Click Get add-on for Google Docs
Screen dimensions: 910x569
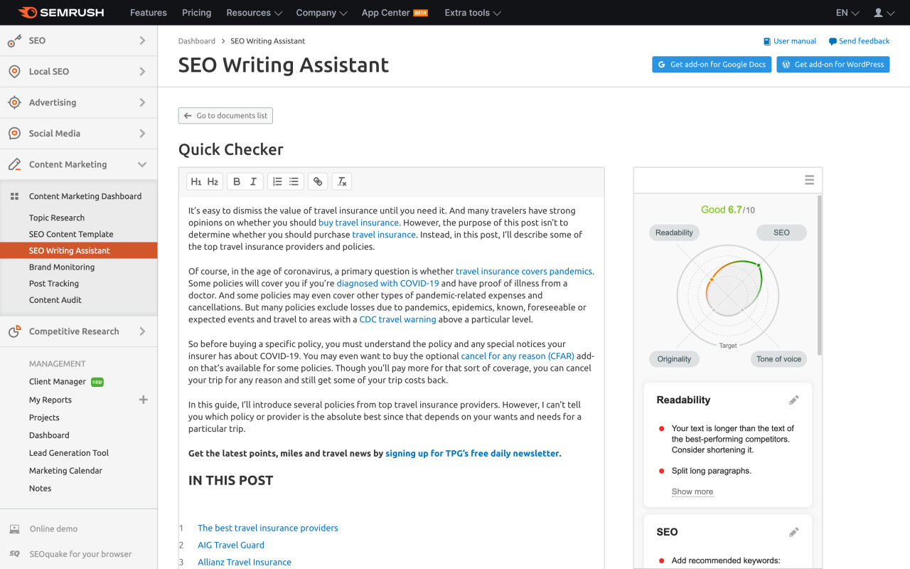pos(712,64)
